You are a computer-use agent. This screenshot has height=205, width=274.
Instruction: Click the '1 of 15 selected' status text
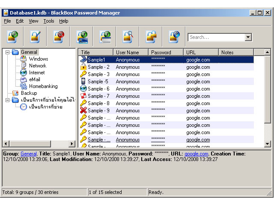105,192
